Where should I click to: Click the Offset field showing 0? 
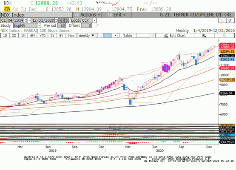(x=86, y=25)
